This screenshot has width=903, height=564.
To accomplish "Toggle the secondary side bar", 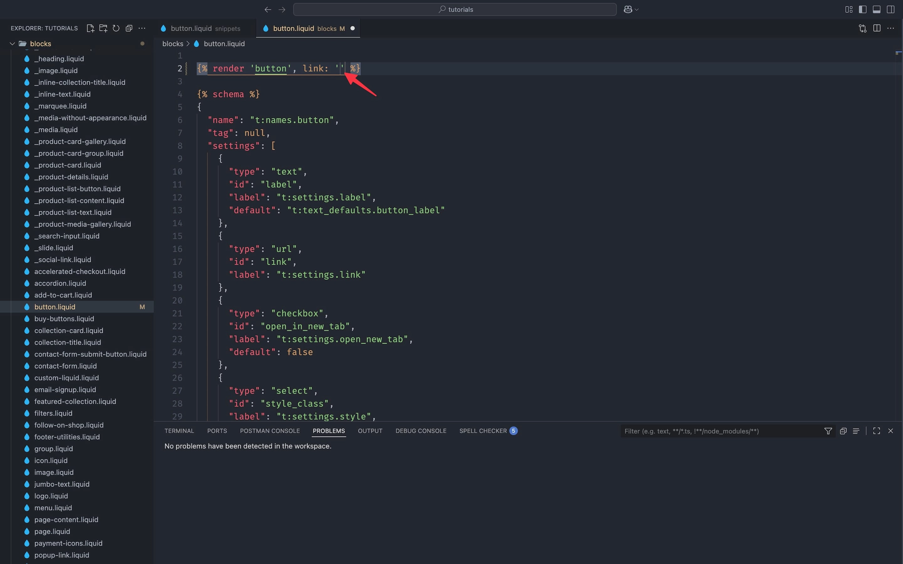I will click(x=891, y=10).
